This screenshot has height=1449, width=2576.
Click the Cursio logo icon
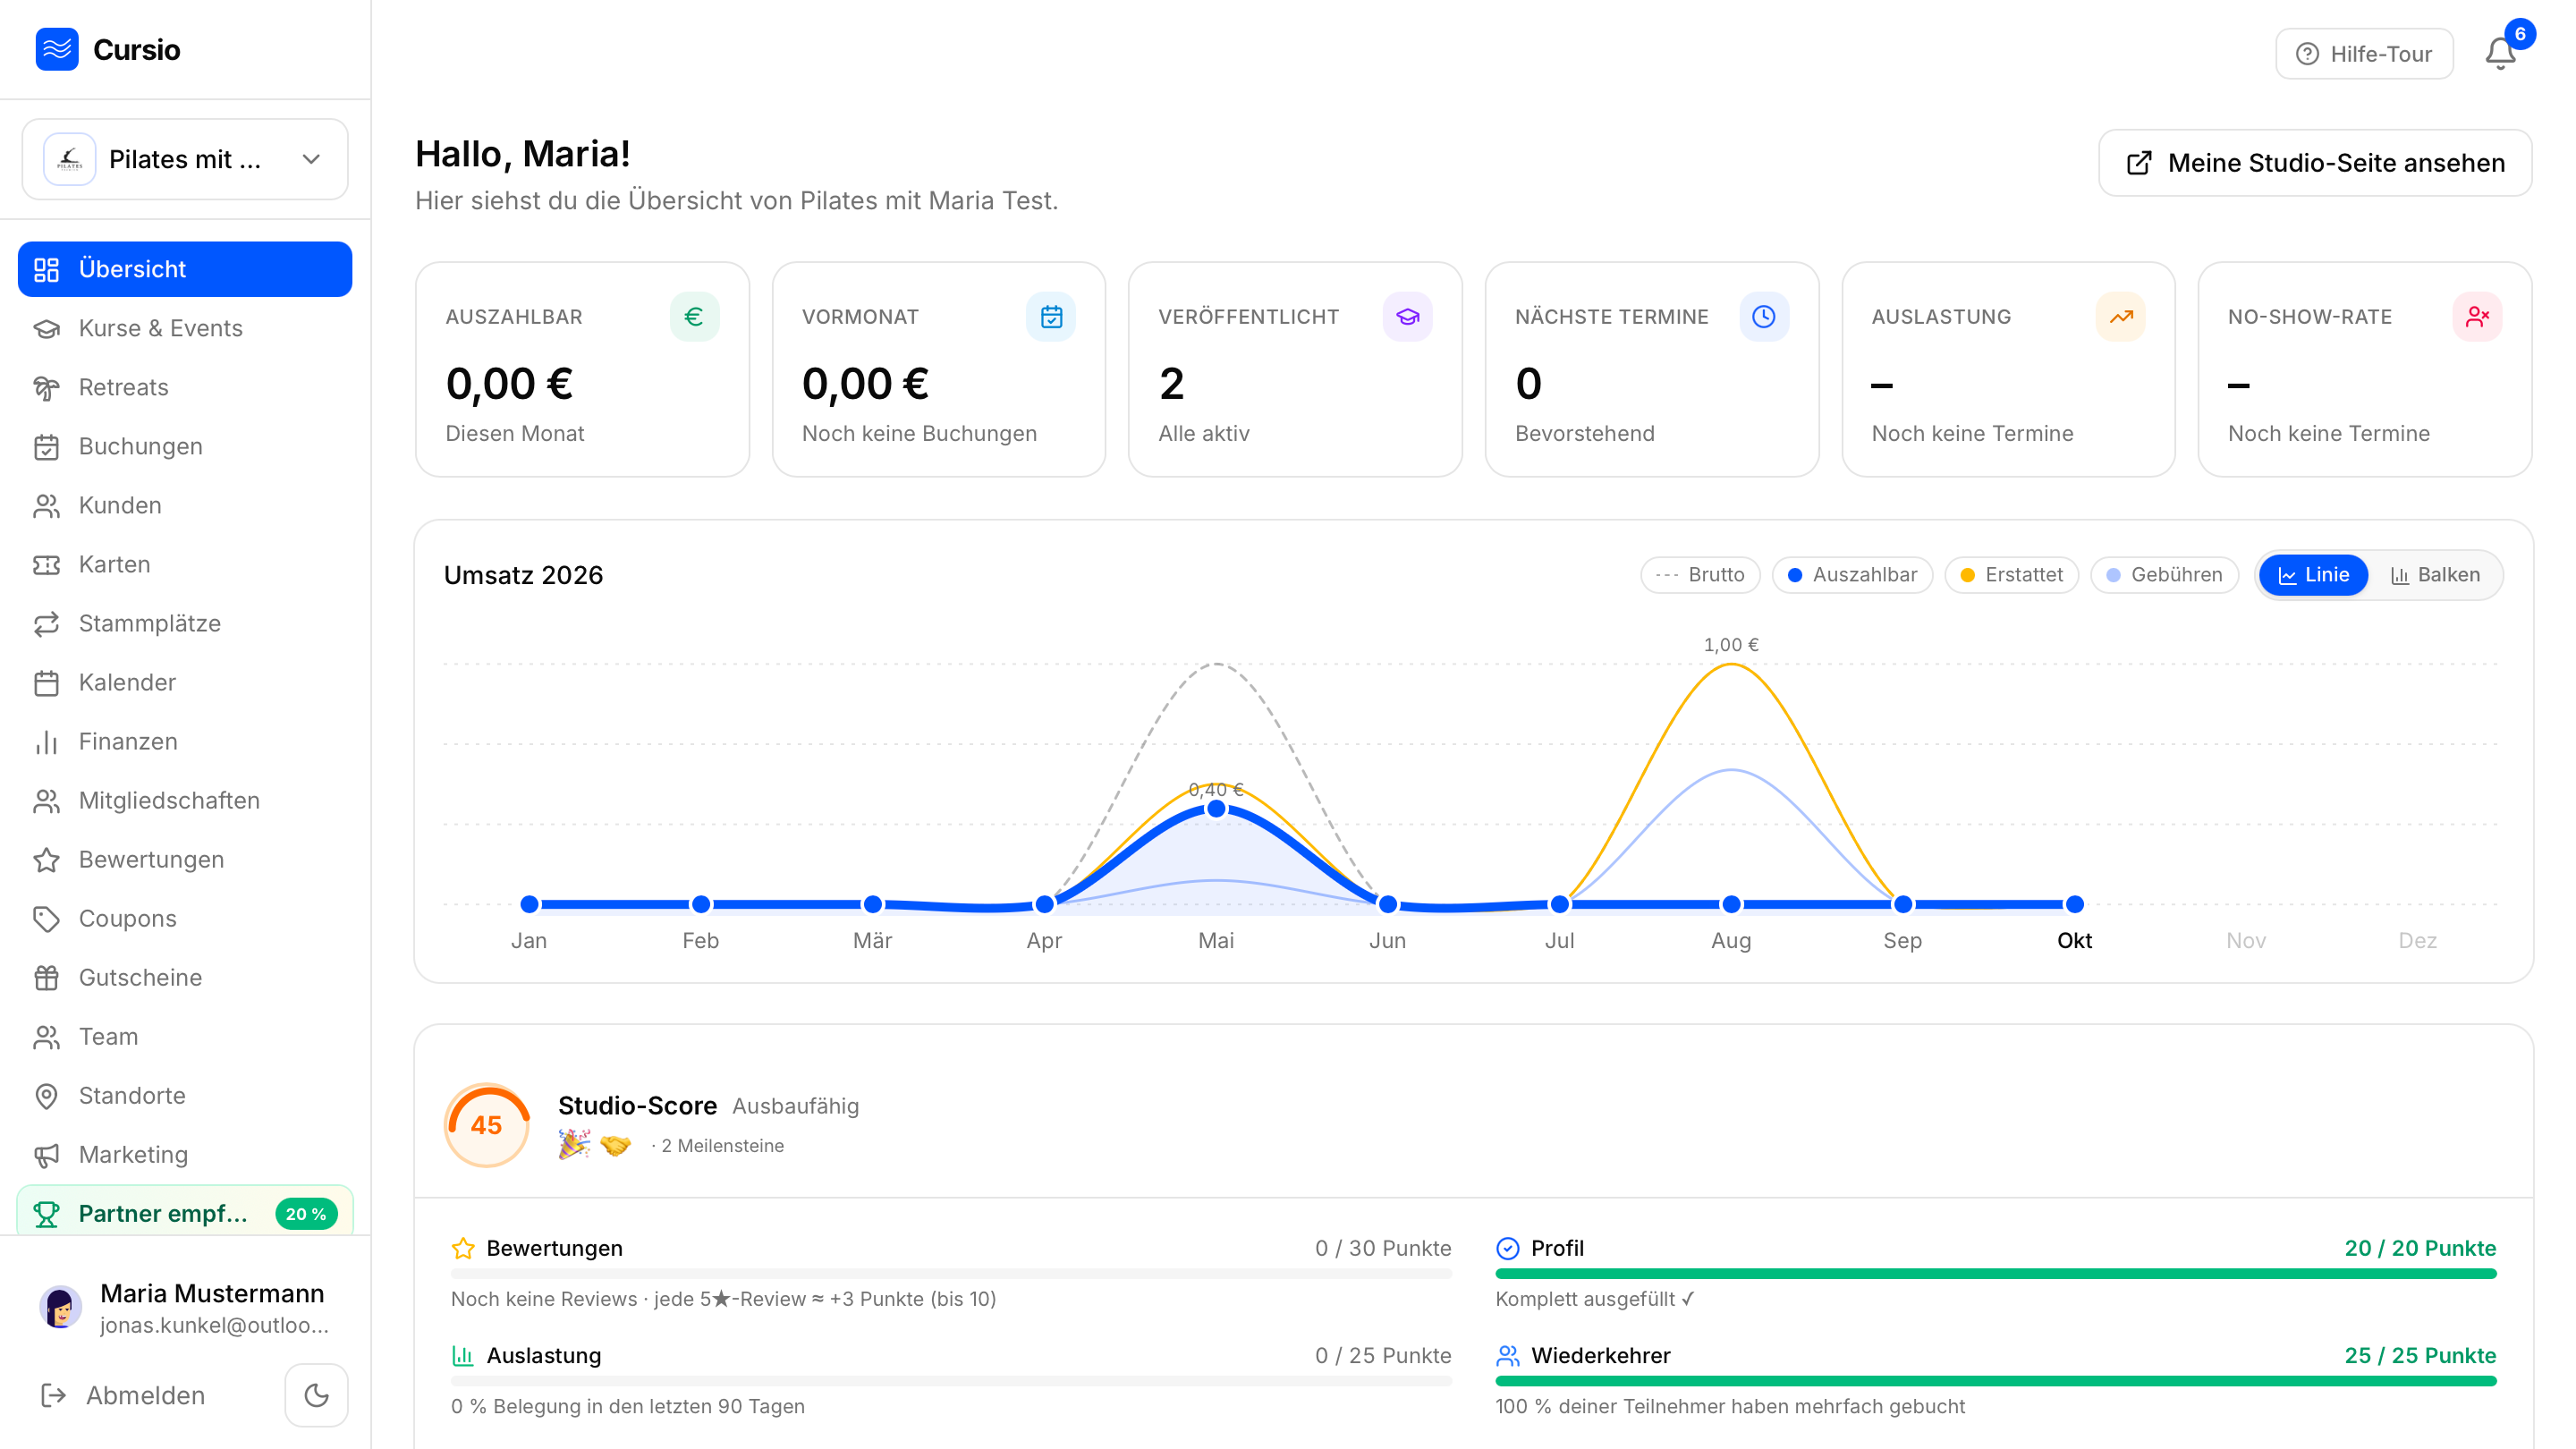tap(57, 49)
